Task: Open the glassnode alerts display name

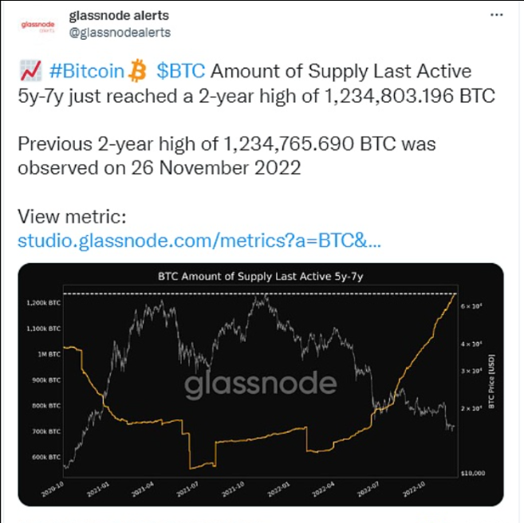Action: click(x=119, y=15)
